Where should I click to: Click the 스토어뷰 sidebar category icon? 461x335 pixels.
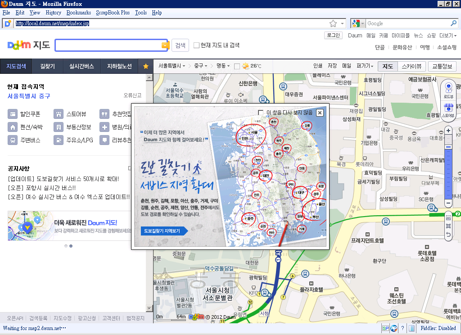pos(59,114)
